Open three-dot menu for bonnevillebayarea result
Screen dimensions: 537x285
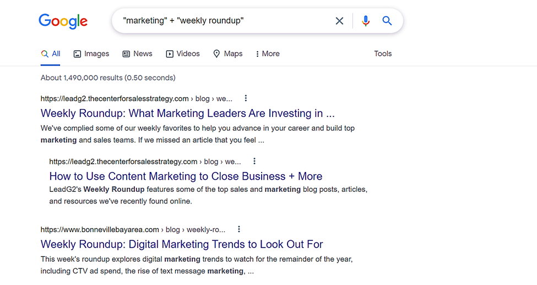[x=238, y=229]
